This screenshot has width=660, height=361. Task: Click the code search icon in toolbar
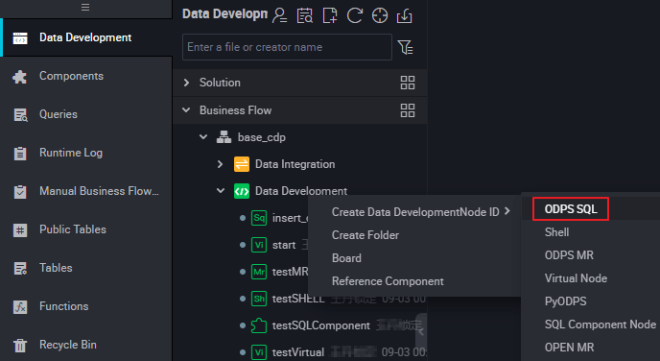[x=305, y=15]
